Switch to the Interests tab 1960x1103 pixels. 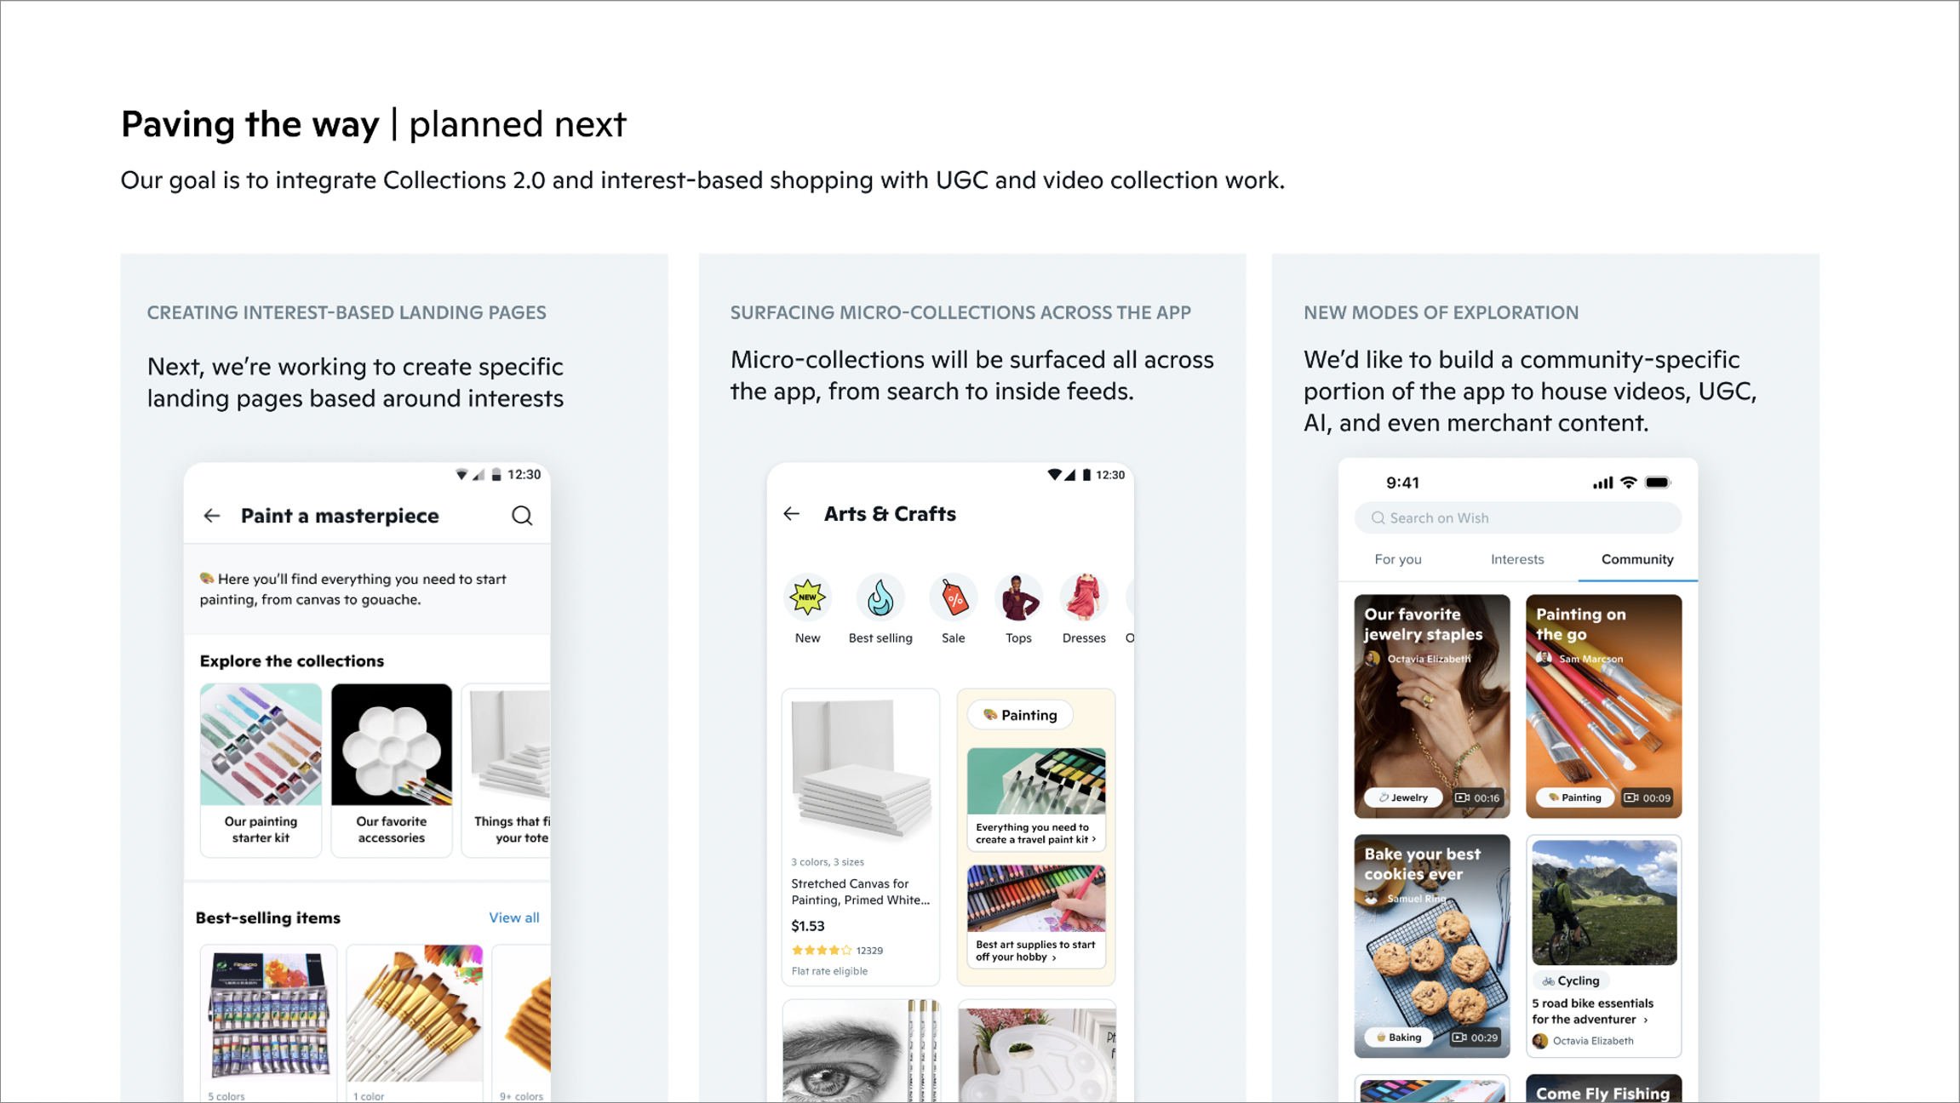pos(1517,559)
